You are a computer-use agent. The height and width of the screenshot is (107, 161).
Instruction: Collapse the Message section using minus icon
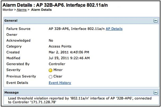[155, 92]
